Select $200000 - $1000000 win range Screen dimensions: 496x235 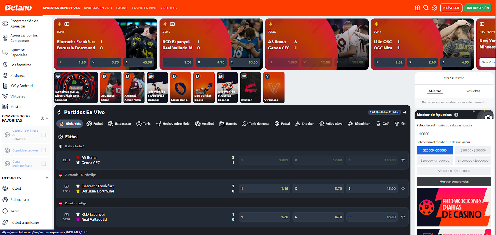click(435, 160)
